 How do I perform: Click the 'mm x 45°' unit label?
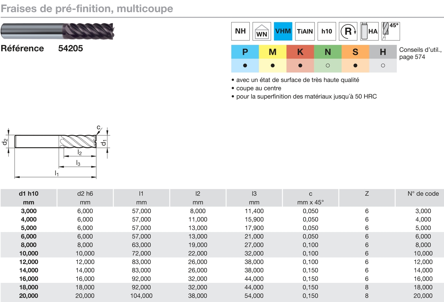click(310, 202)
